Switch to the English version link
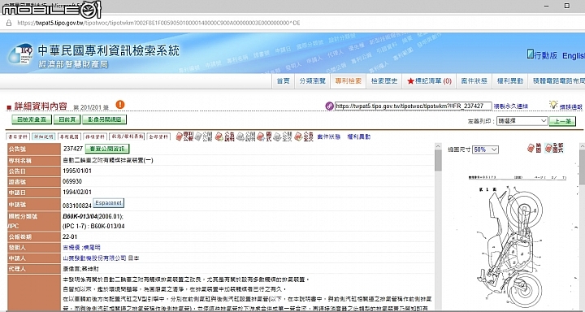This screenshot has height=312, width=585. (x=574, y=55)
